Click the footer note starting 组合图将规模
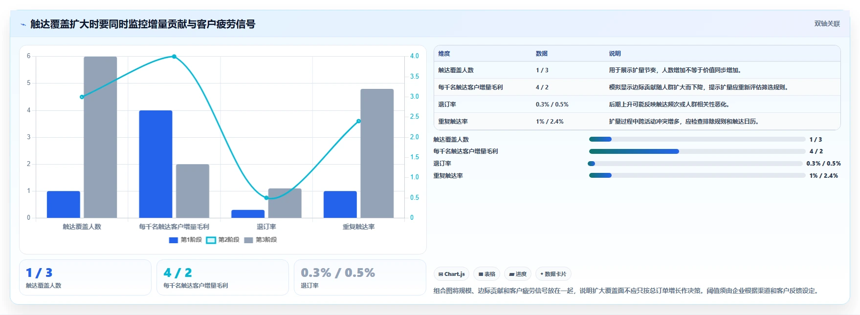The height and width of the screenshot is (315, 860). tap(627, 291)
